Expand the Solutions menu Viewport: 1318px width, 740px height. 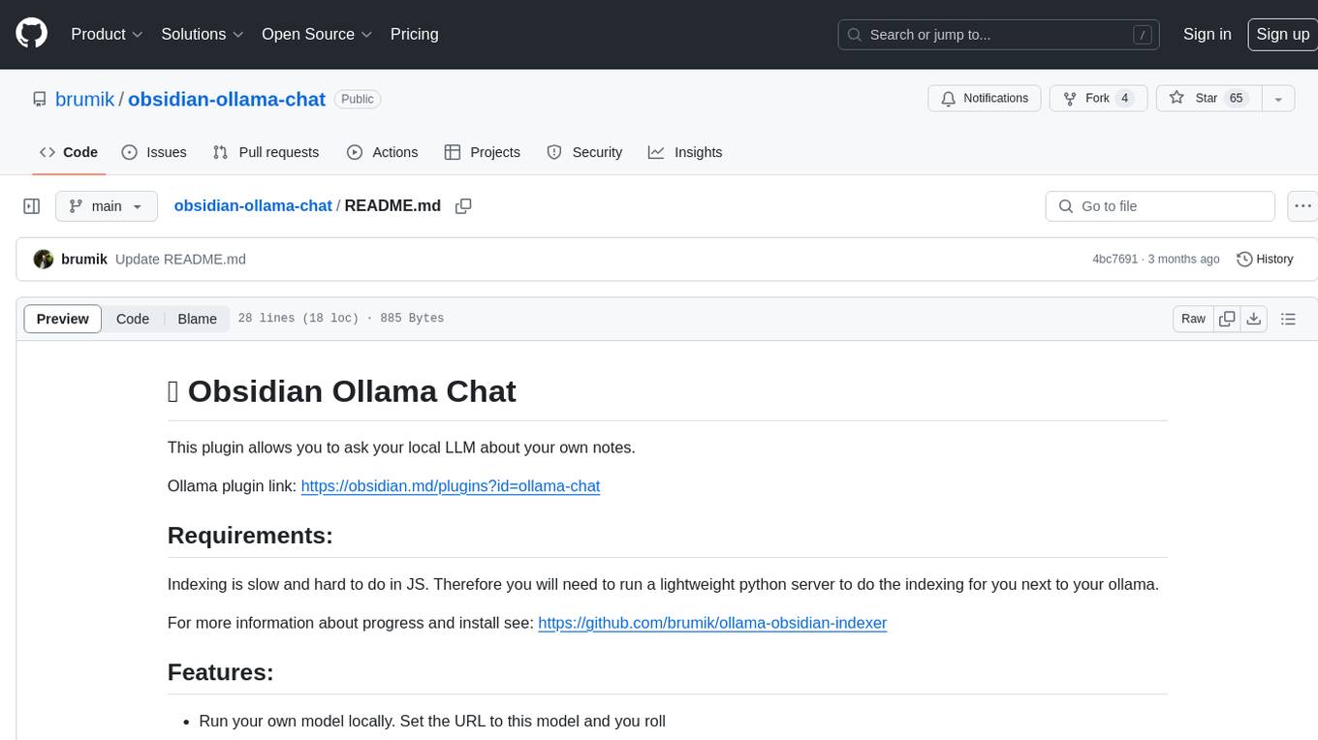tap(203, 34)
